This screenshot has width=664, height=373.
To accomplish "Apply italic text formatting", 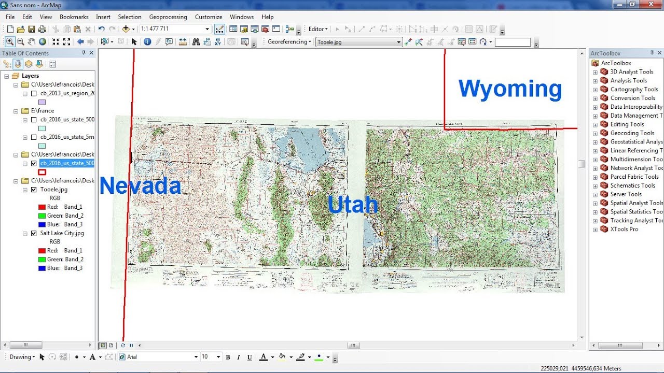I will click(x=239, y=357).
